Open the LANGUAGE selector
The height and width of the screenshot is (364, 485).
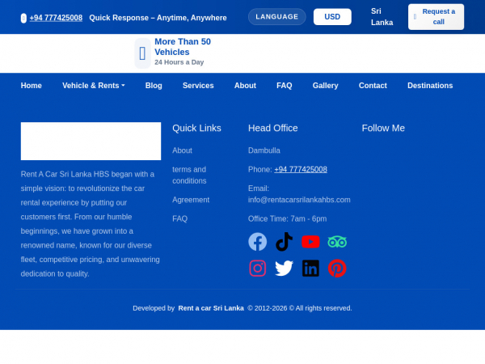(276, 16)
